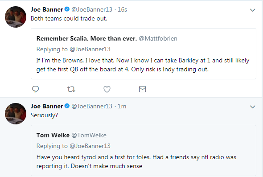Click the @Mattfobrien handle
The image size is (263, 177).
[158, 39]
